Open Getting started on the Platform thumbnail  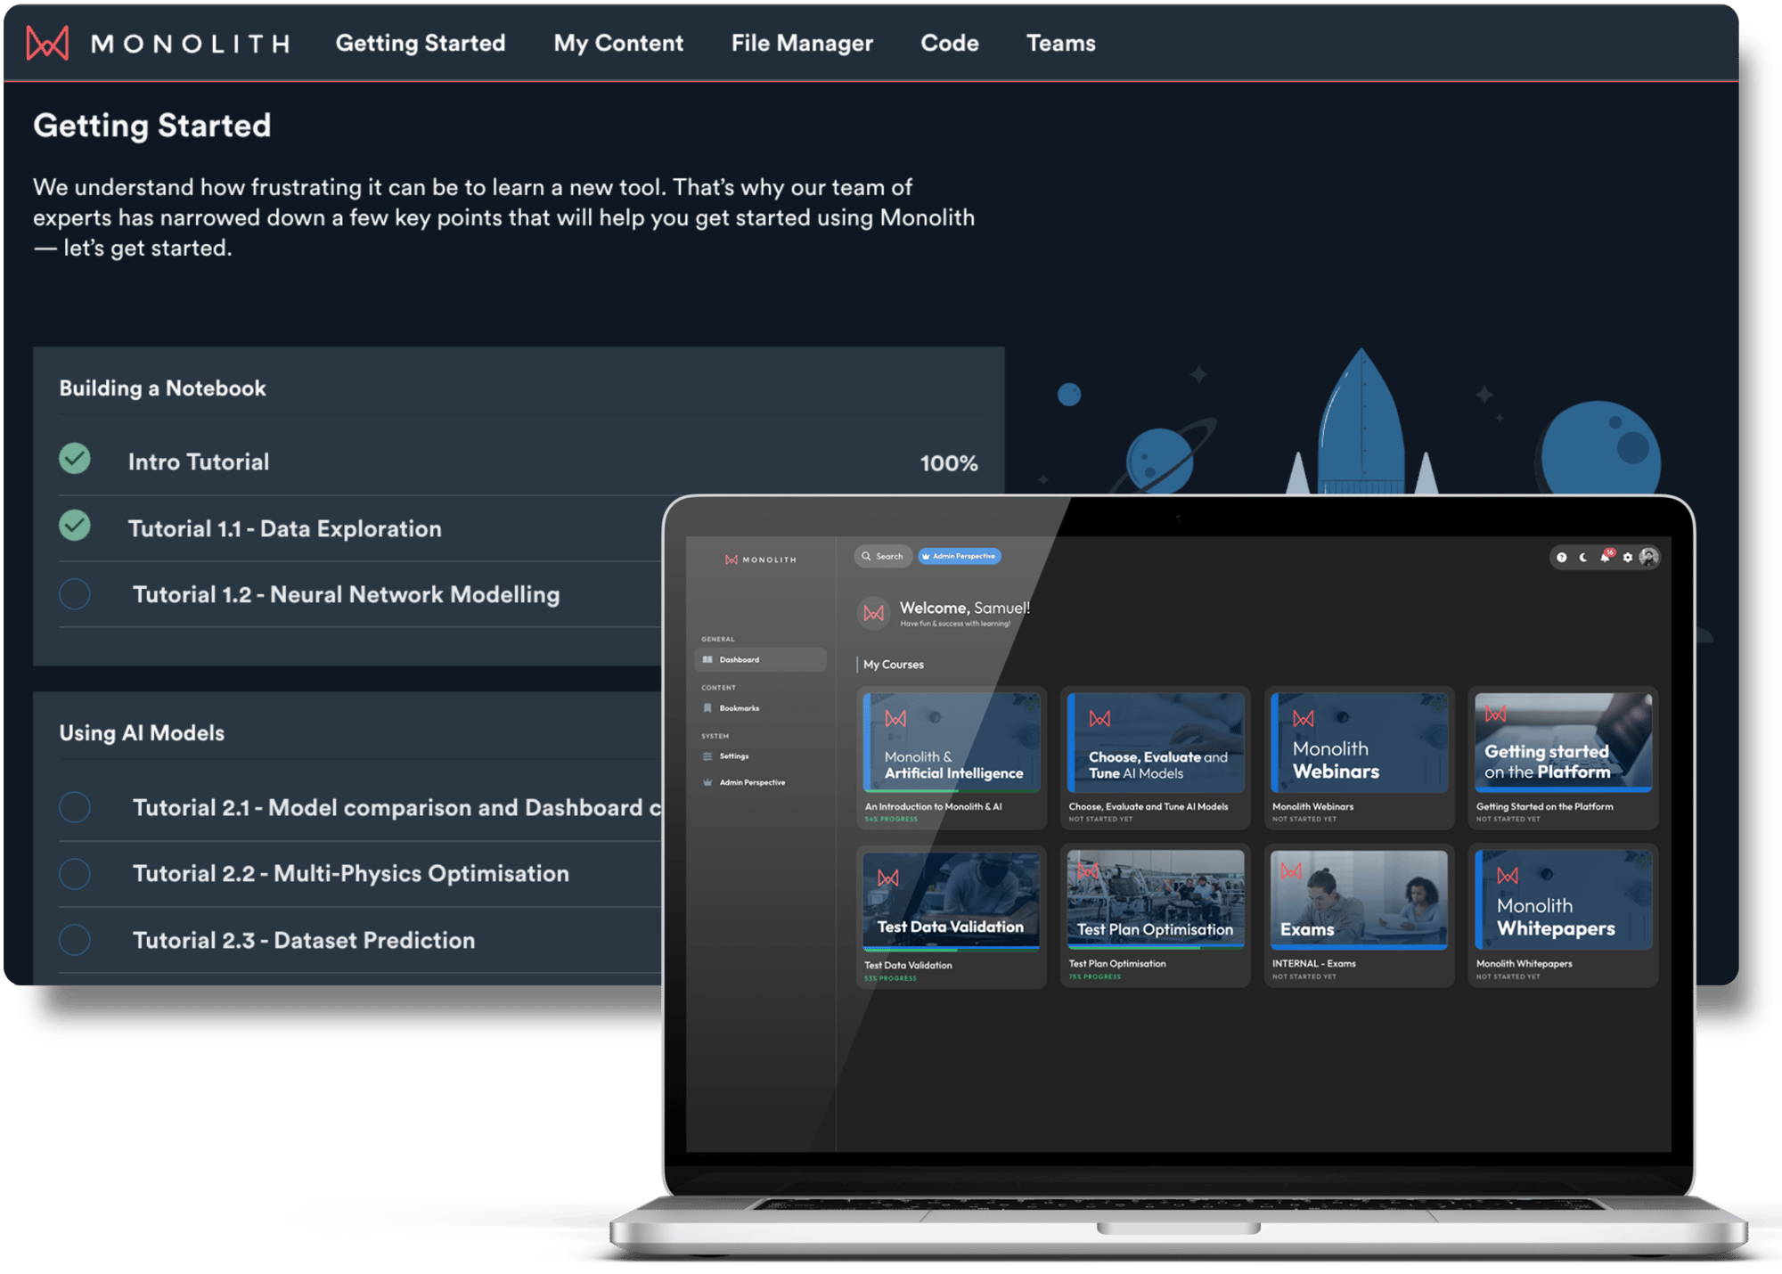tap(1564, 742)
